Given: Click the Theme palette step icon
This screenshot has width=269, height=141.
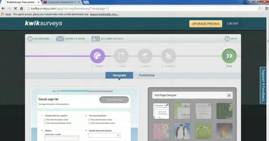Looking at the screenshot, I should 98,56.
